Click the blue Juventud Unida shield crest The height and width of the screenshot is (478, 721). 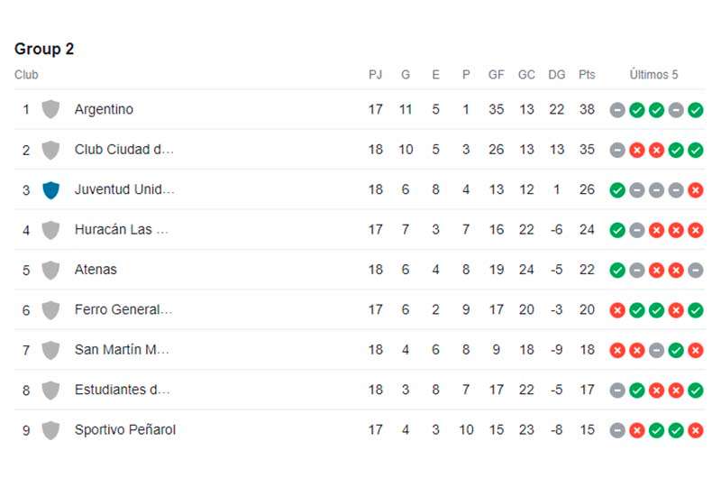[x=50, y=190]
